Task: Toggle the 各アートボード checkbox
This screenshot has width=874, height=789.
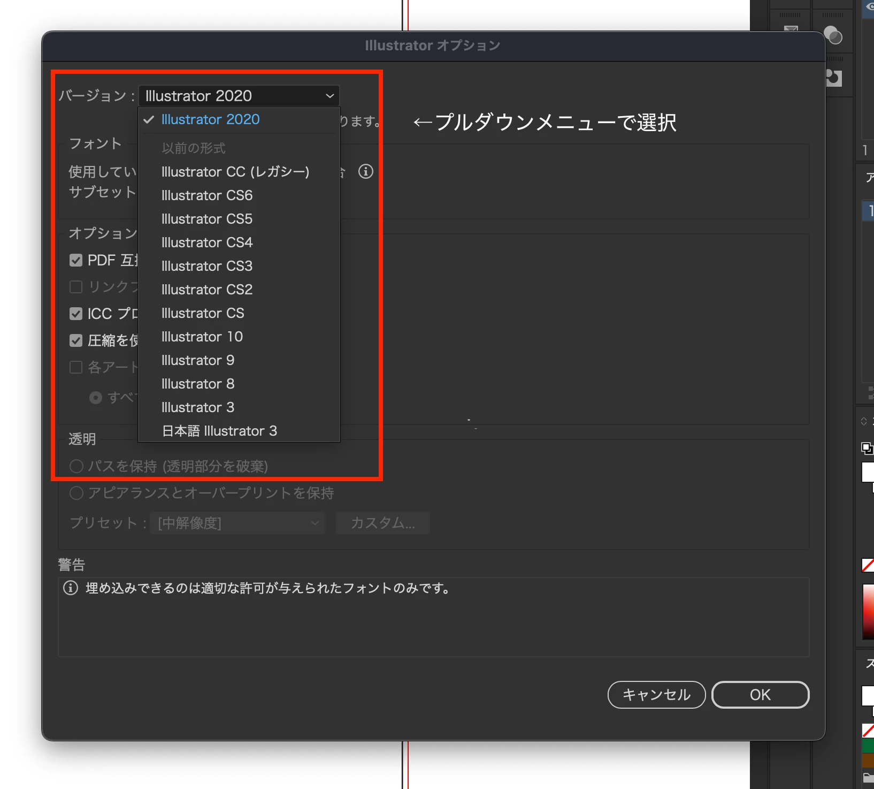Action: [76, 367]
